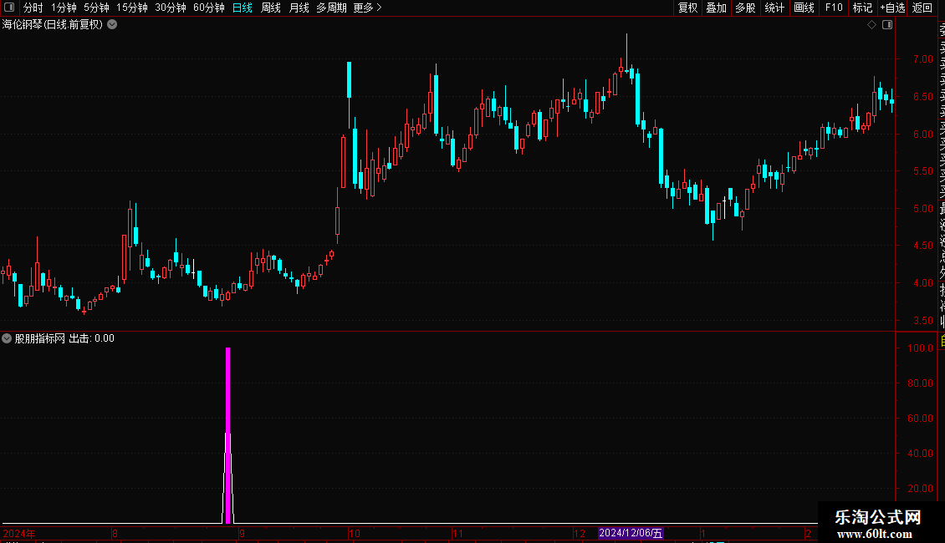
Task: Open the 复权 adjustment menu
Action: 687,8
